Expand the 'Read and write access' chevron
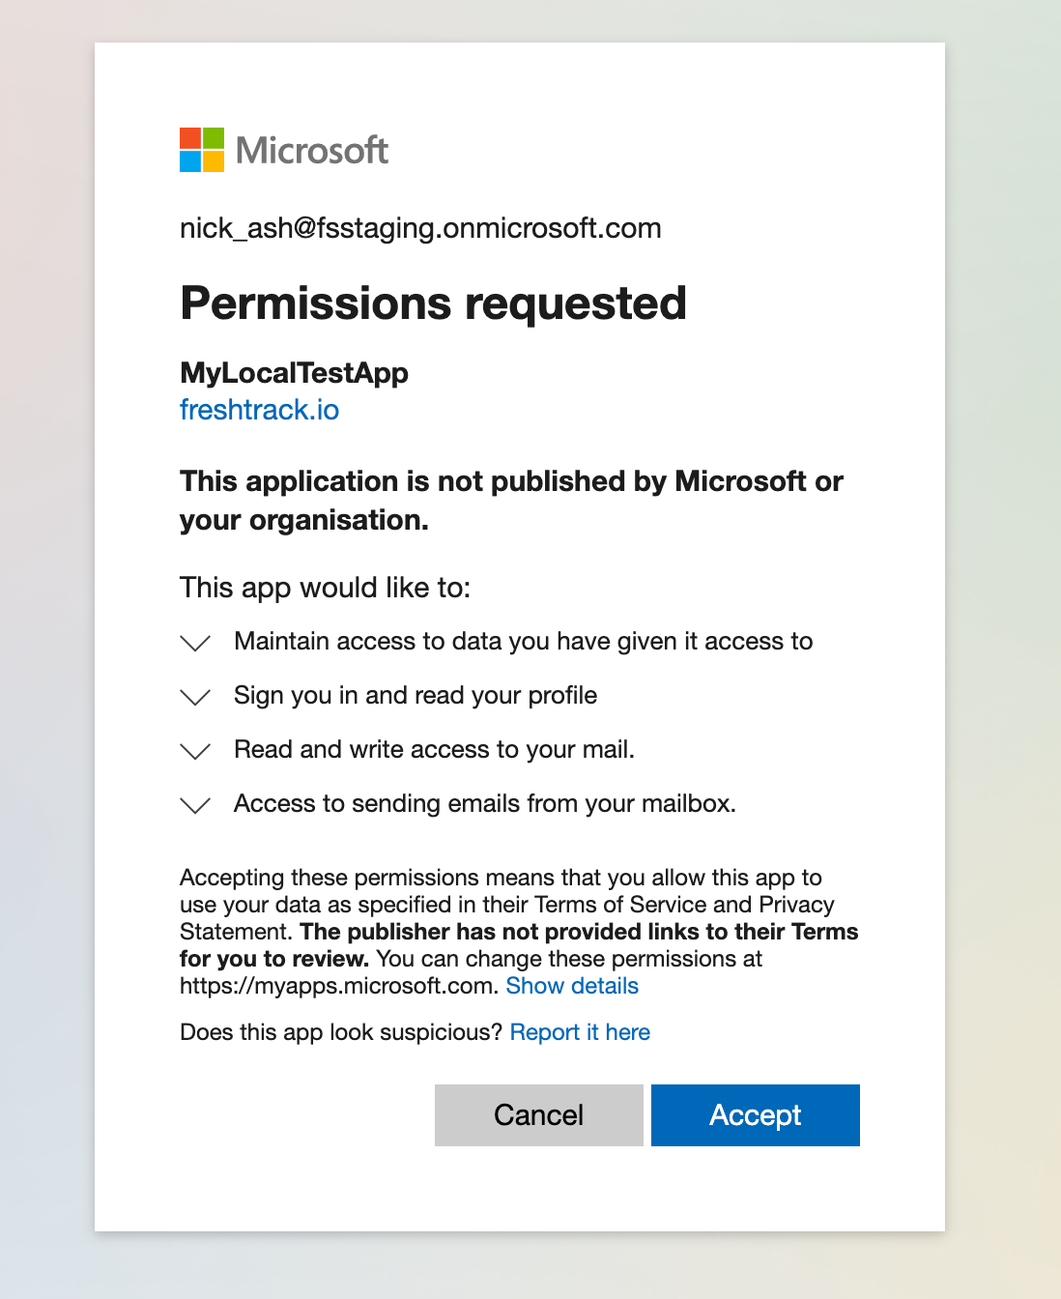This screenshot has width=1061, height=1299. pos(195,751)
